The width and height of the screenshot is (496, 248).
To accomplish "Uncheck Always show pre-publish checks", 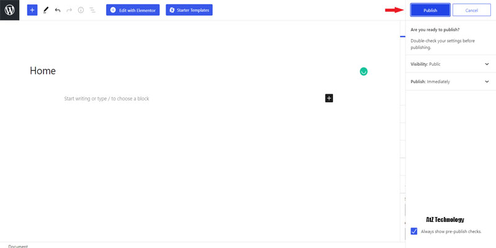I will (x=414, y=231).
